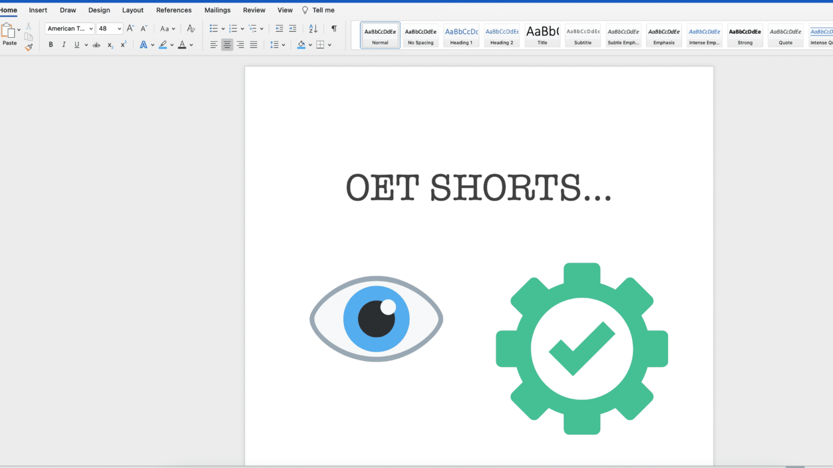Open the font color arrow next to A
Viewport: 833px width, 468px height.
pyautogui.click(x=191, y=45)
